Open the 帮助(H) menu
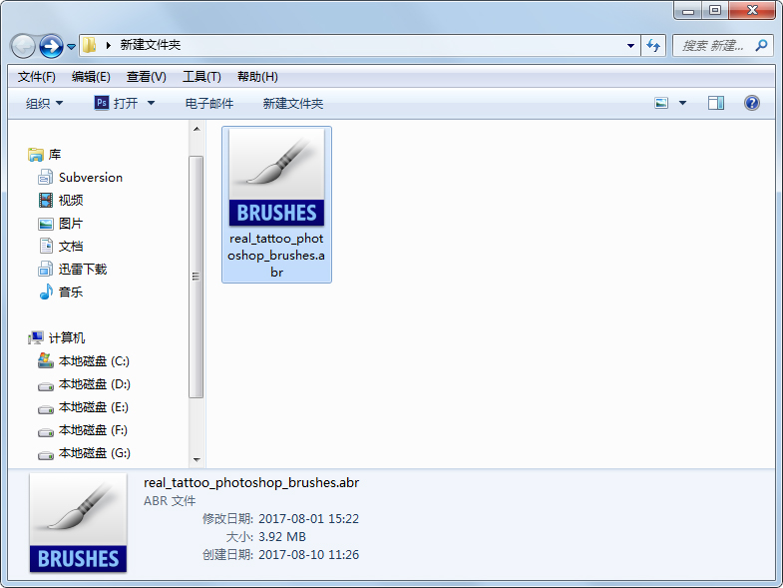The image size is (783, 588). (x=257, y=77)
